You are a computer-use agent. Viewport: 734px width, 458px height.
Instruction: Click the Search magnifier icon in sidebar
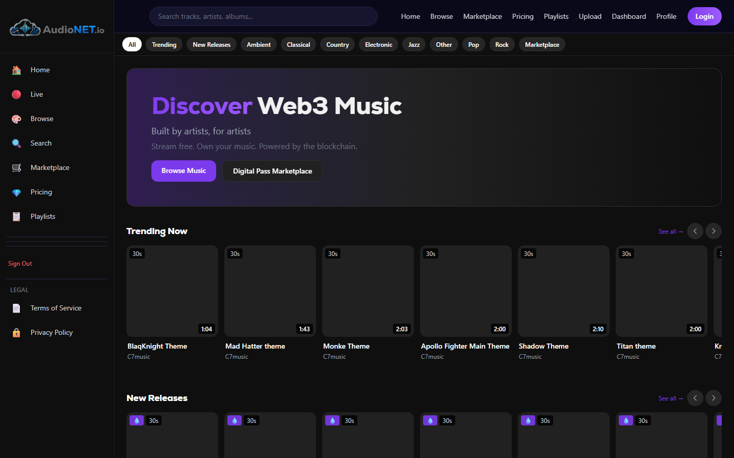16,144
